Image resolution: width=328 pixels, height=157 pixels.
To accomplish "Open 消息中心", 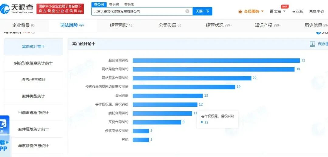I will (x=316, y=11).
